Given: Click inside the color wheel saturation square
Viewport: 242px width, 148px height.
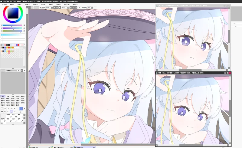Looking at the screenshot, I should click(x=13, y=13).
